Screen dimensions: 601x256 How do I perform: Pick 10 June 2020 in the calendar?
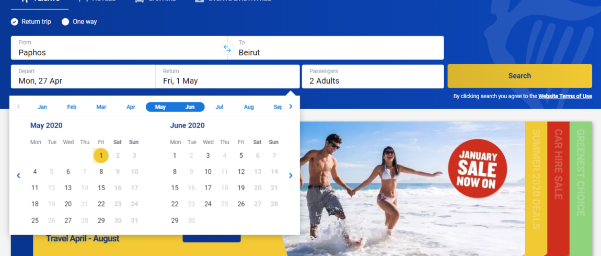(208, 172)
